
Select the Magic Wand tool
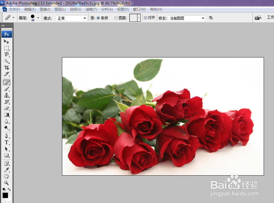(6, 61)
